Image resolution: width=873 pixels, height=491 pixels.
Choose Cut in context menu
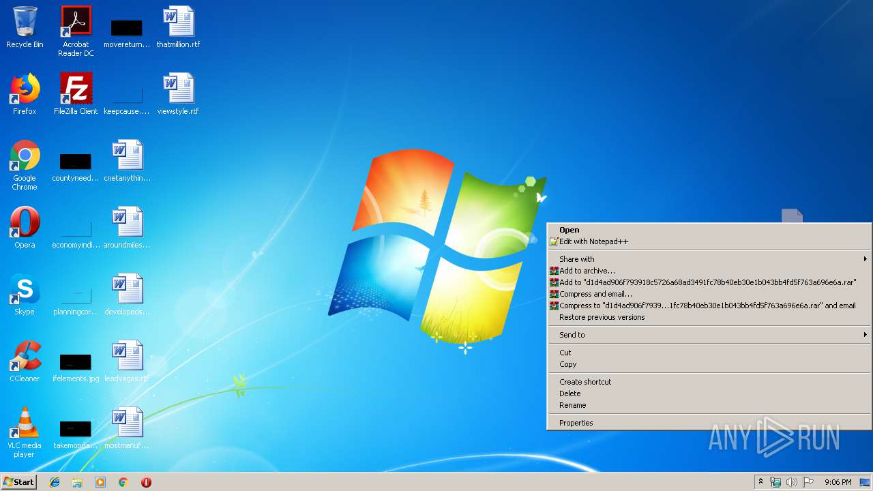(709, 353)
